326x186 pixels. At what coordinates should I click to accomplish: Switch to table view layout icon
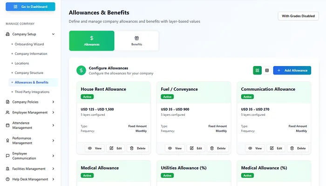(267, 70)
